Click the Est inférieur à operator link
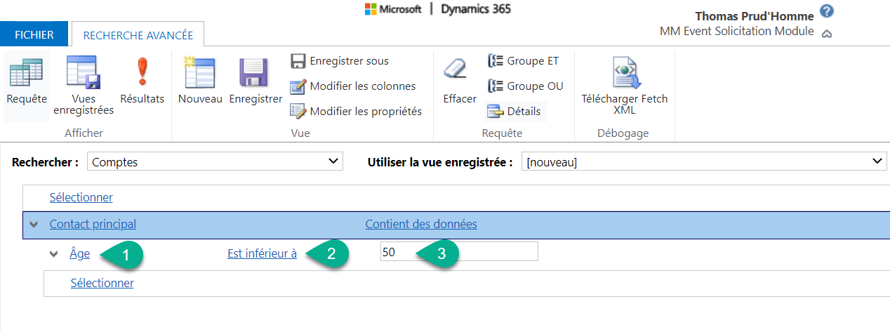The image size is (890, 332). point(262,254)
